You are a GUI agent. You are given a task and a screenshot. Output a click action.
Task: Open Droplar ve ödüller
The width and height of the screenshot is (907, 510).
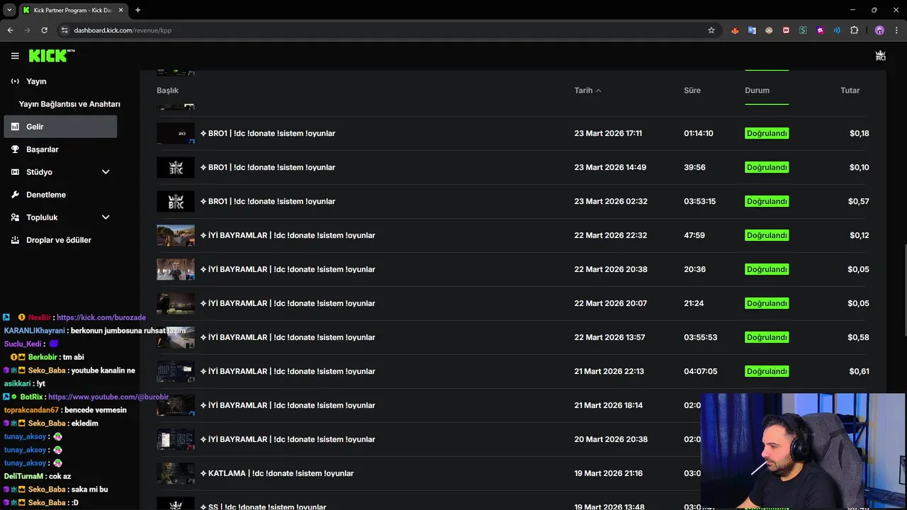[x=60, y=240]
